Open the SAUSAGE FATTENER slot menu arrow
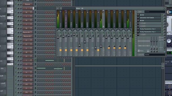 (x=138, y=18)
